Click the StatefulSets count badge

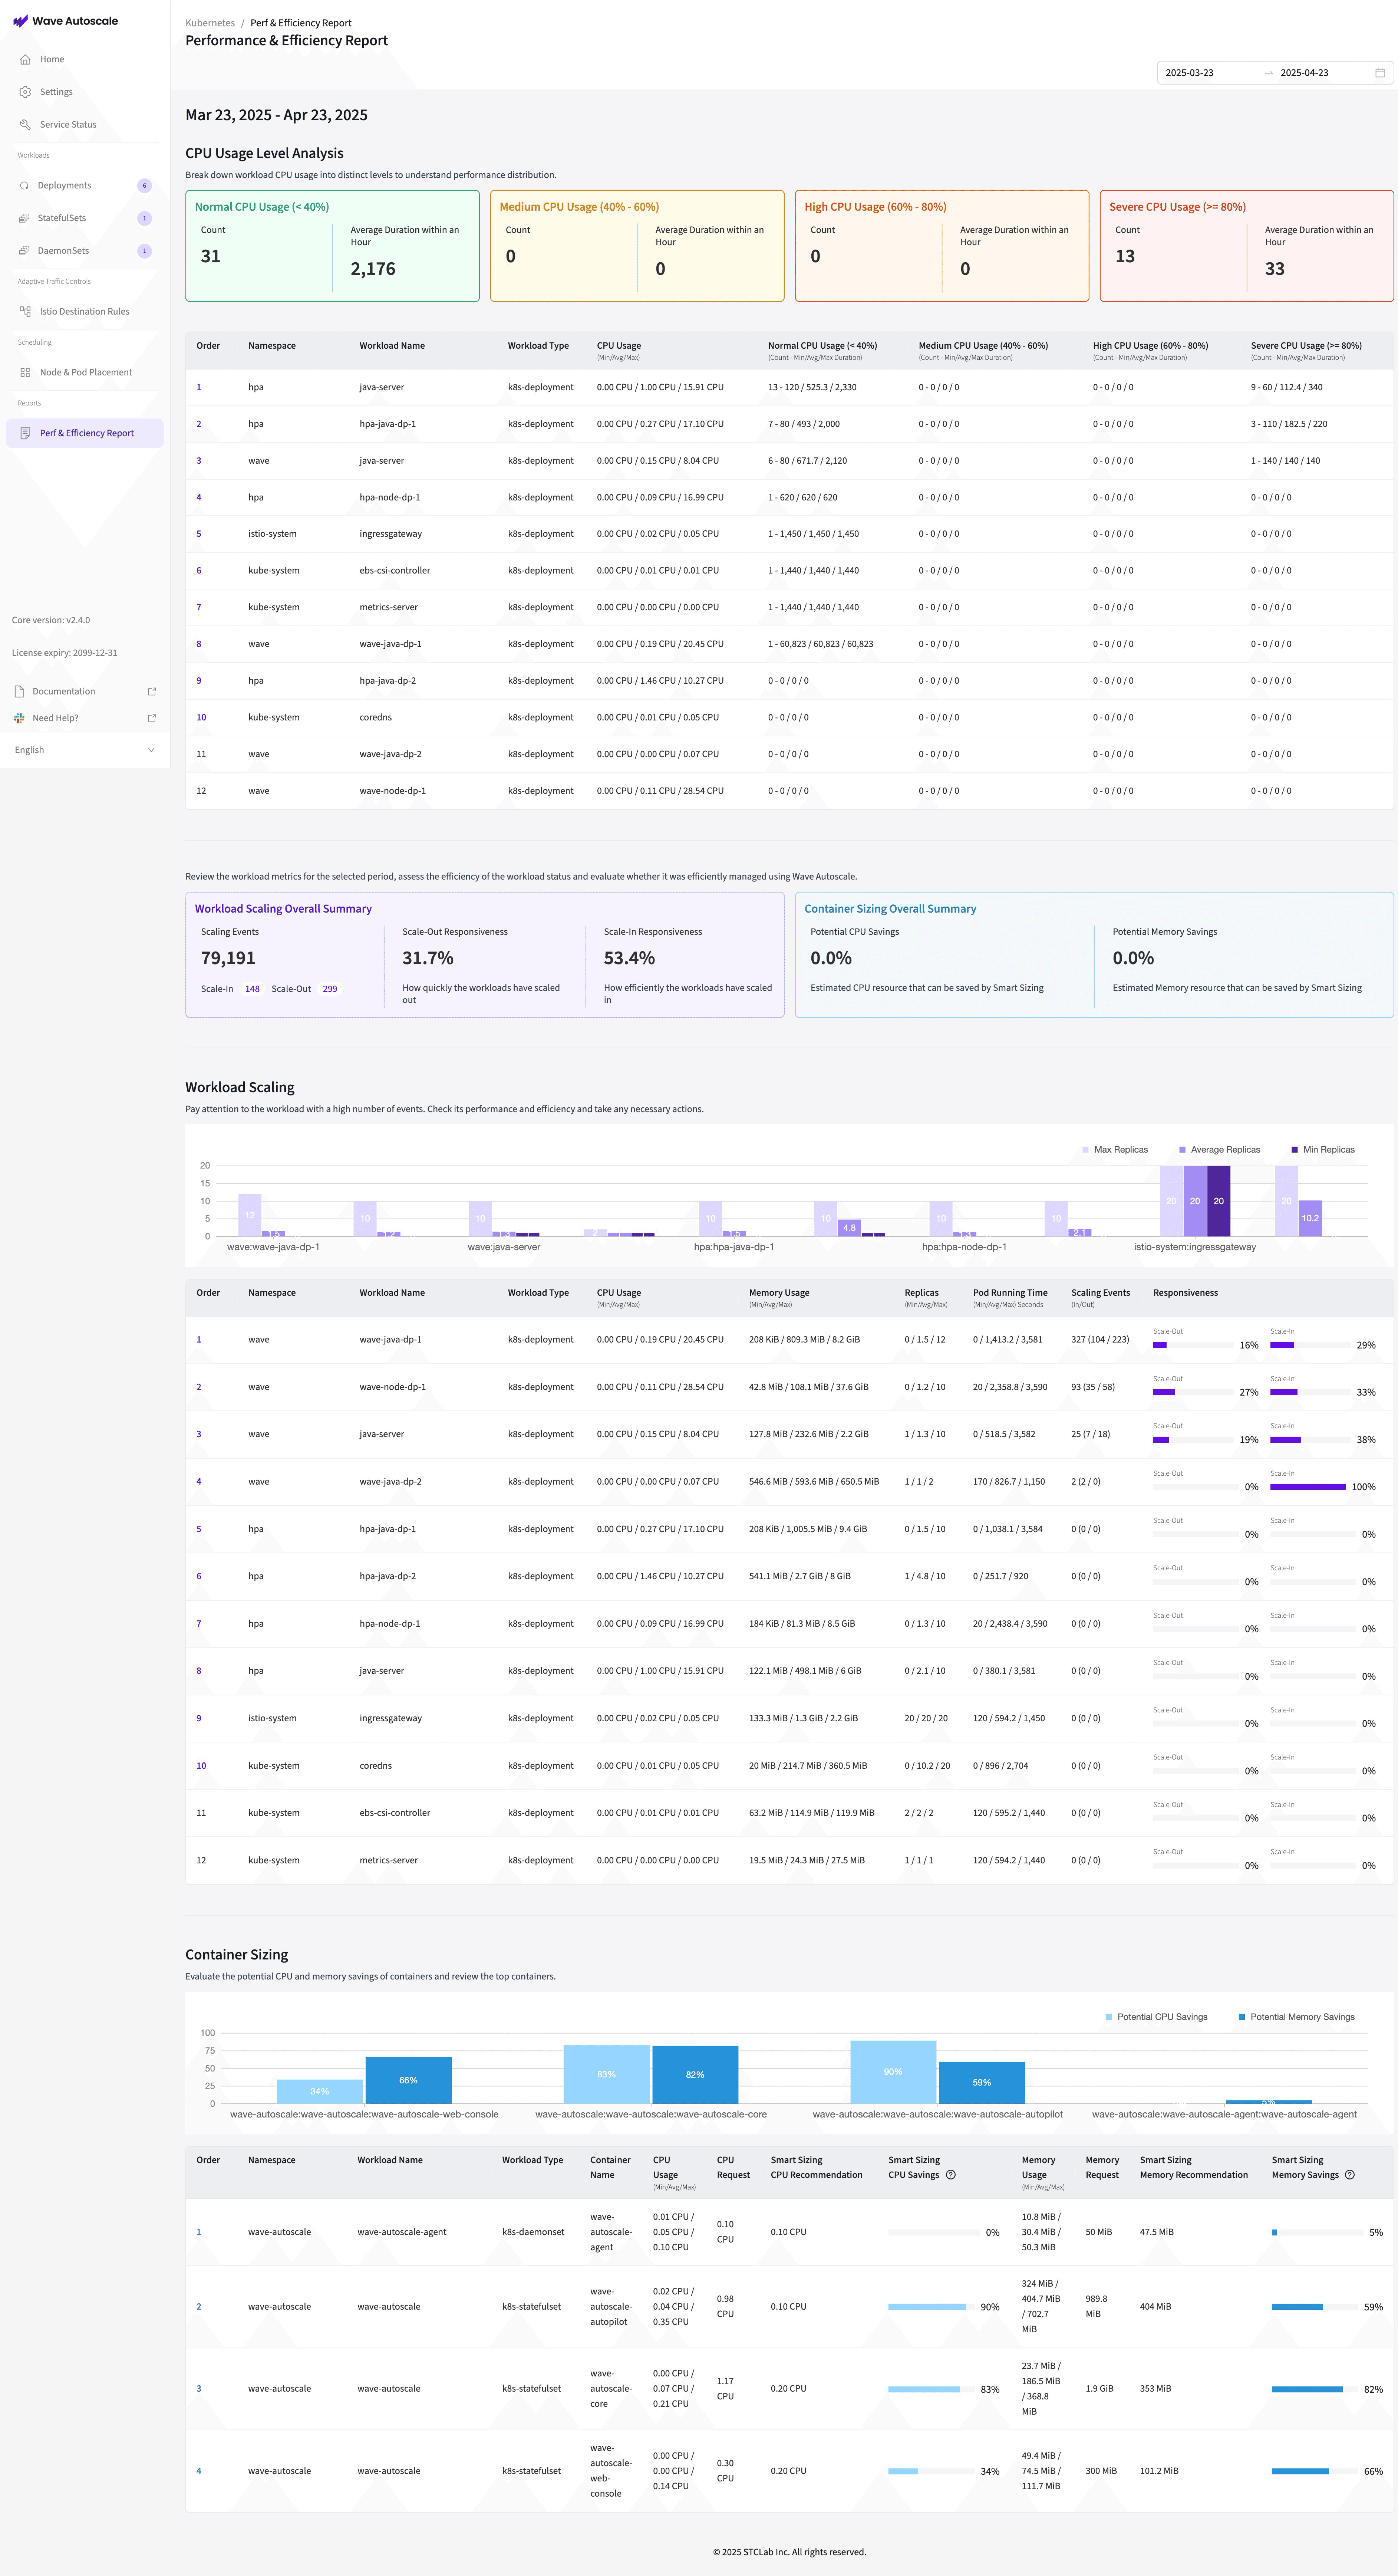tap(145, 218)
